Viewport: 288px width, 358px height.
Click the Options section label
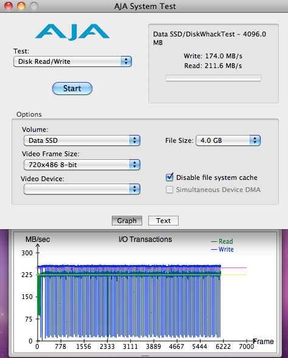pyautogui.click(x=29, y=114)
